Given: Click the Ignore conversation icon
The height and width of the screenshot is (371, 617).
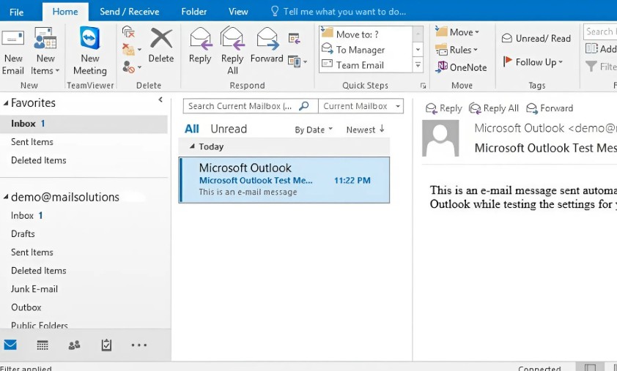Looking at the screenshot, I should [x=128, y=32].
